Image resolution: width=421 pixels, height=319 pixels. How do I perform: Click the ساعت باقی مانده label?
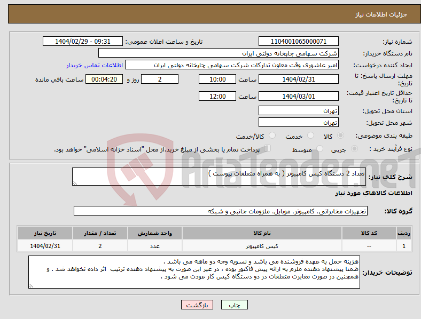tap(59, 79)
